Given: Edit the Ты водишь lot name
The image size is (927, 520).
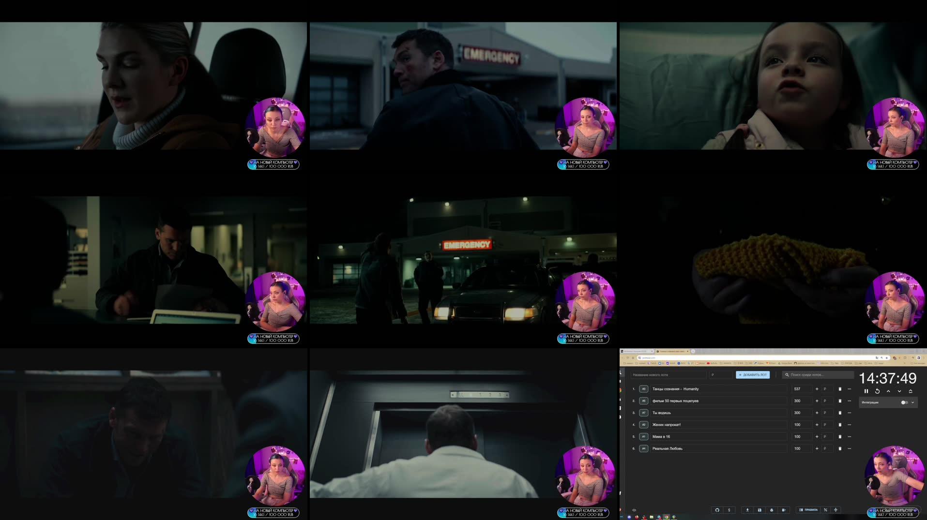Looking at the screenshot, I should pos(719,413).
